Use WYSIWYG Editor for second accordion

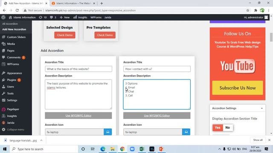tap(157, 116)
